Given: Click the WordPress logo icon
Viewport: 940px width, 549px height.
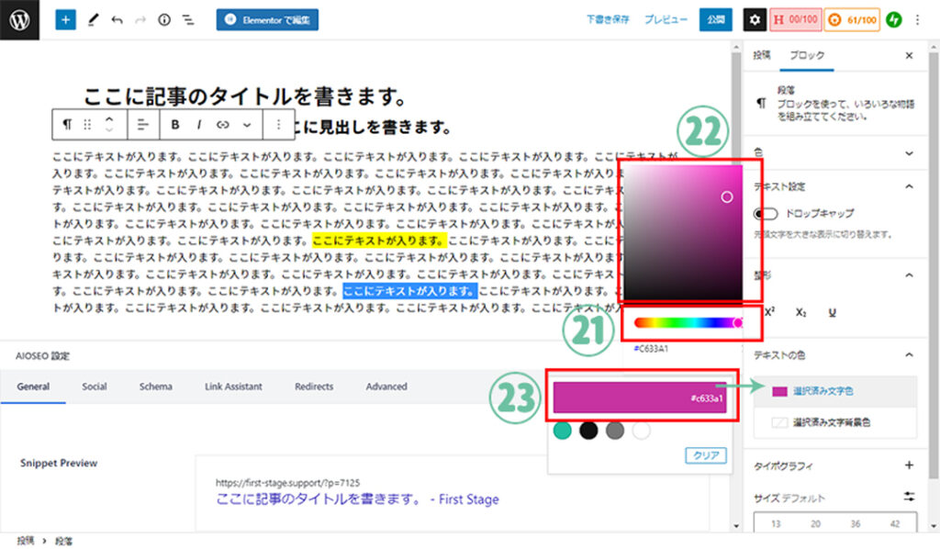Looking at the screenshot, I should (20, 19).
